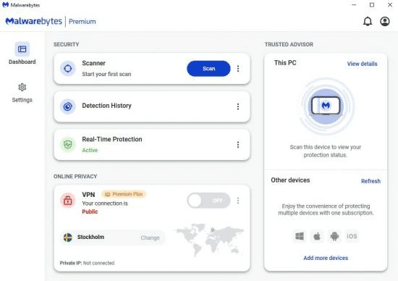Viewport: 398px width, 281px height.
Task: Click the Premium label in header
Action: pos(82,22)
